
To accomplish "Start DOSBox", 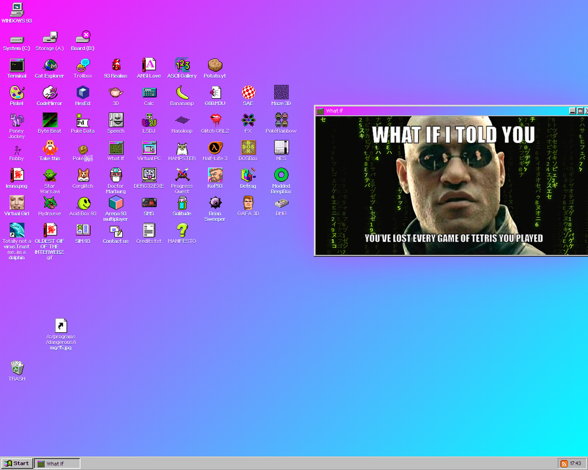I will pos(248,149).
